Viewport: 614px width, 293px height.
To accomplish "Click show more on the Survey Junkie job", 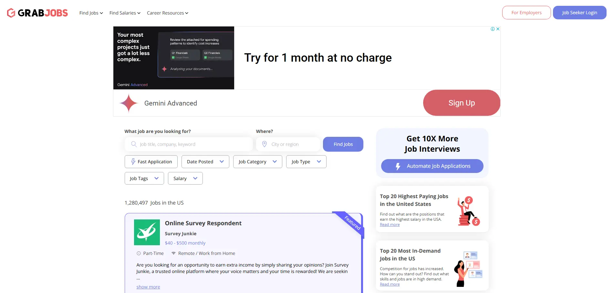I will (x=148, y=287).
